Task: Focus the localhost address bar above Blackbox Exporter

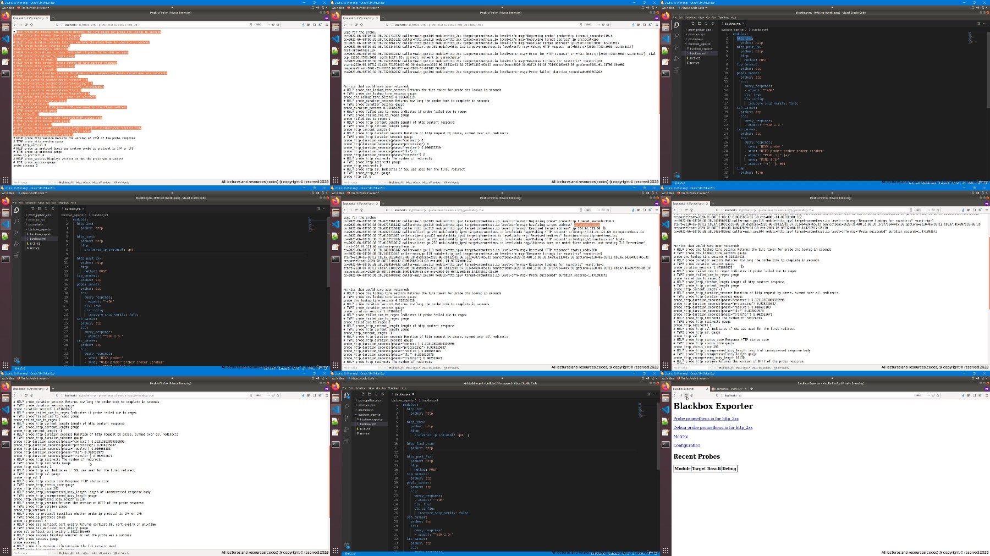Action: coord(814,395)
